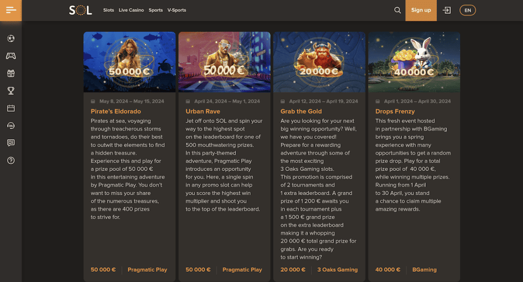Click the Urban Rave banner image
The image size is (523, 282).
pos(224,62)
